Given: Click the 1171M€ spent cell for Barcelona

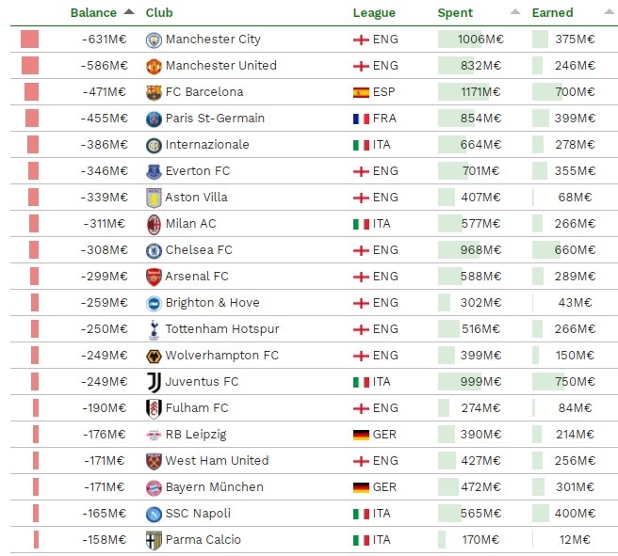Looking at the screenshot, I should coord(480,92).
